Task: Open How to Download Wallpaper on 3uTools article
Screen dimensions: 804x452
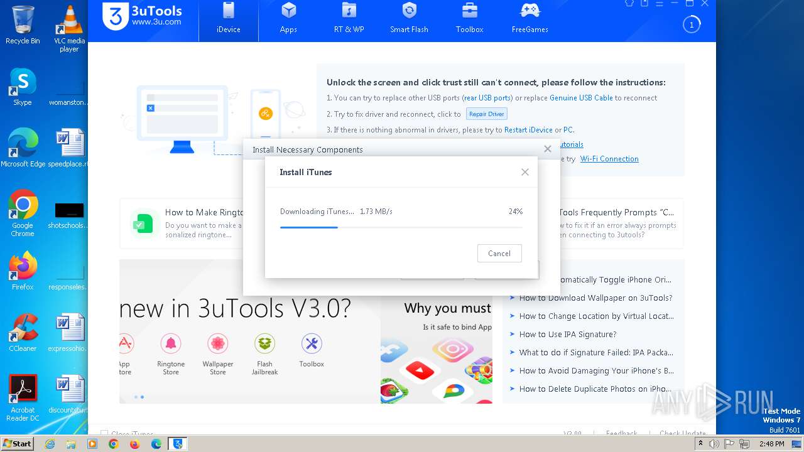Action: click(595, 298)
